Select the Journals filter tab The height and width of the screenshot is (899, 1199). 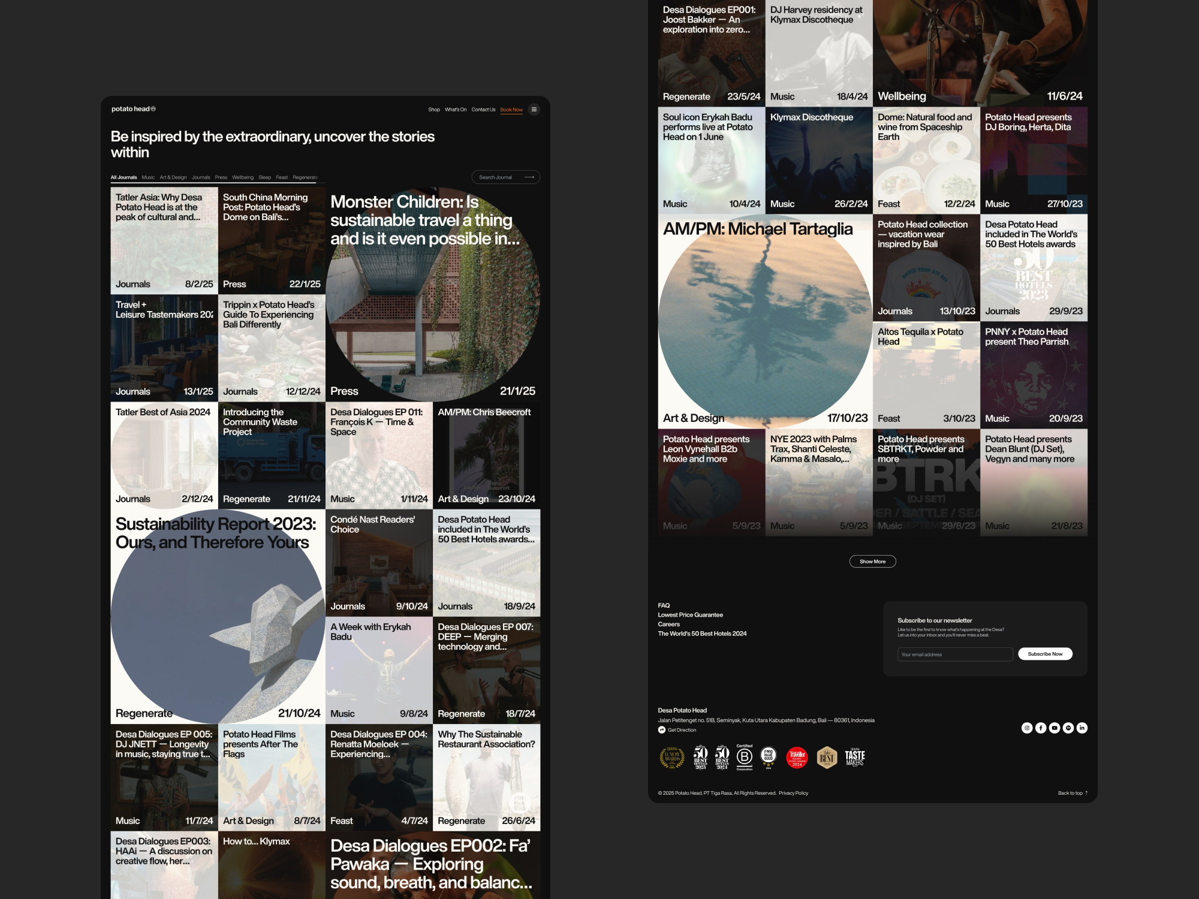(x=201, y=177)
